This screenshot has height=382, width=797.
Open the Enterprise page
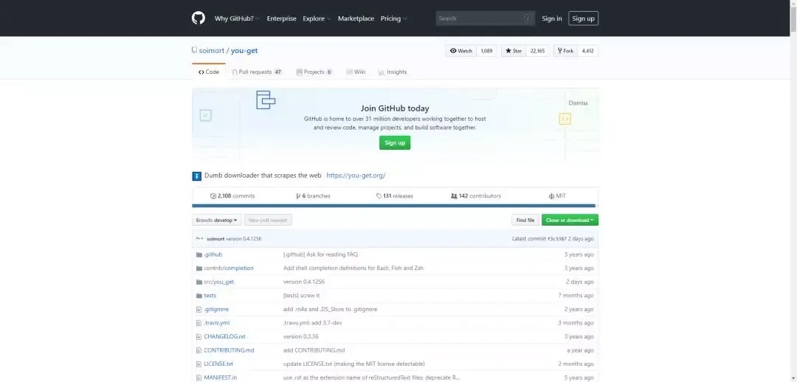coord(282,18)
